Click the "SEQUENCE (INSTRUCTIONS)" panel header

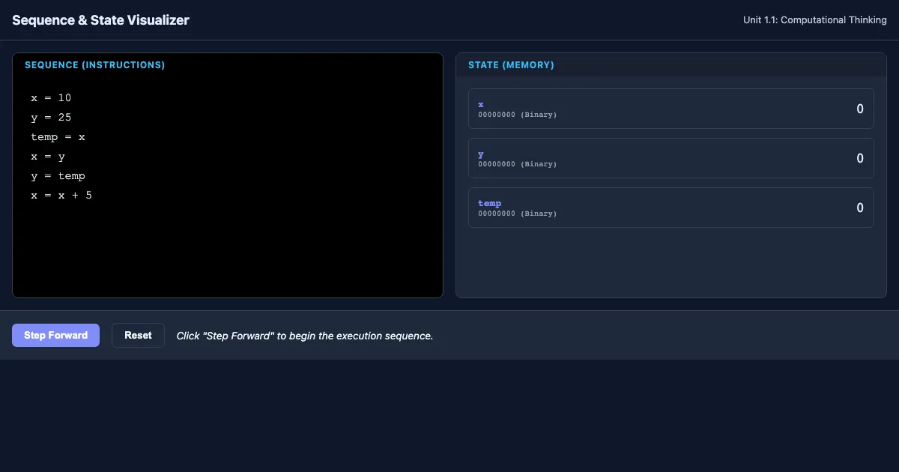pyautogui.click(x=95, y=65)
